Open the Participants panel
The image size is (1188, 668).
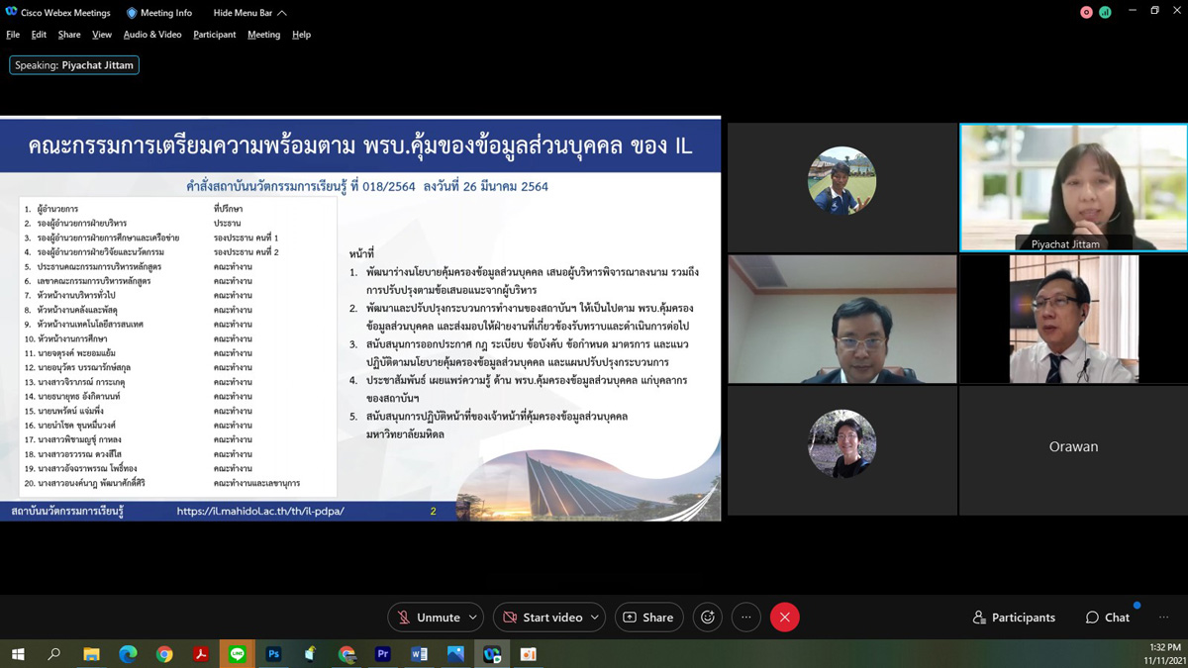click(x=1014, y=618)
